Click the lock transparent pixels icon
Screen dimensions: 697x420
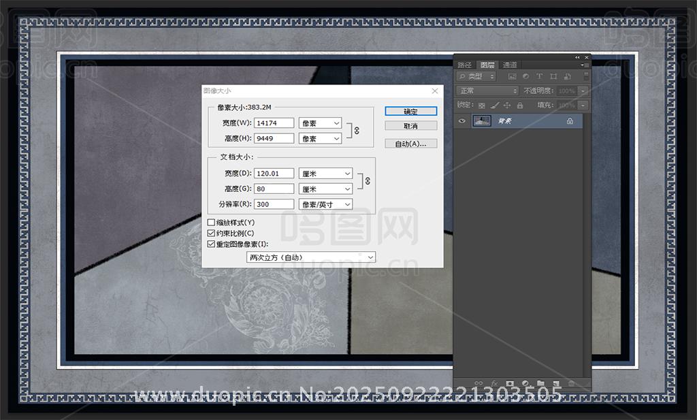pos(482,106)
